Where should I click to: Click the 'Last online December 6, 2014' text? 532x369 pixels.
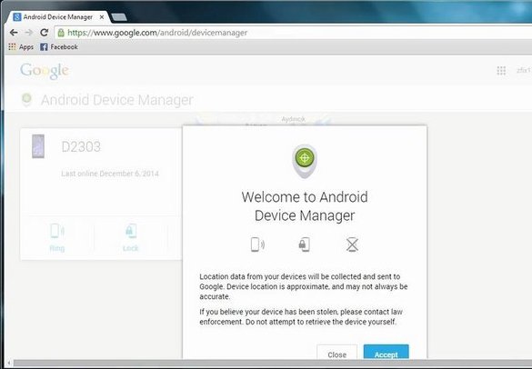110,174
